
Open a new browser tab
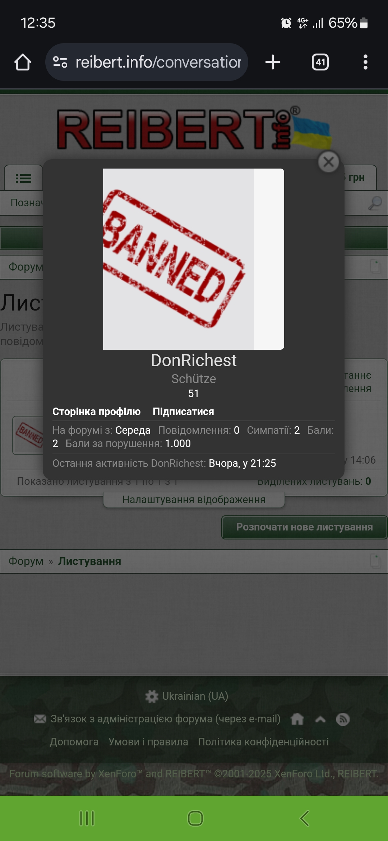tap(273, 62)
